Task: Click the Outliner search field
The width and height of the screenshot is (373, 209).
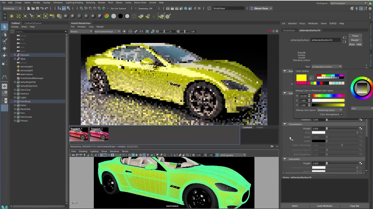Action: tap(41, 31)
